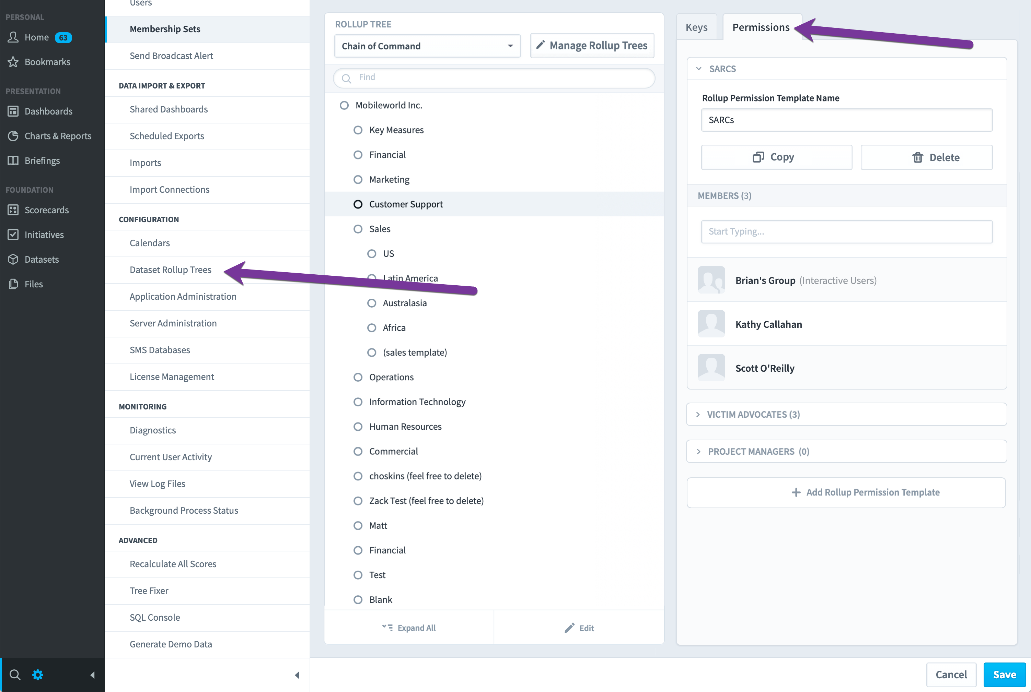Delete the SARCs permission template
1031x692 pixels.
[x=926, y=157]
